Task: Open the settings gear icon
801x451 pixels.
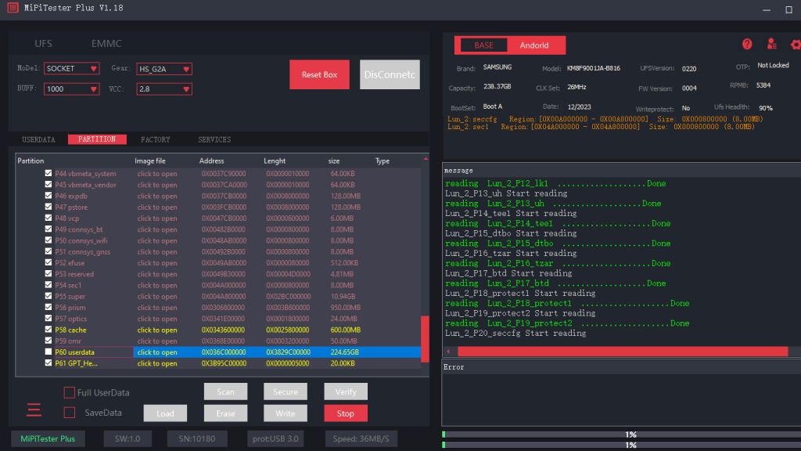Action: click(x=796, y=45)
